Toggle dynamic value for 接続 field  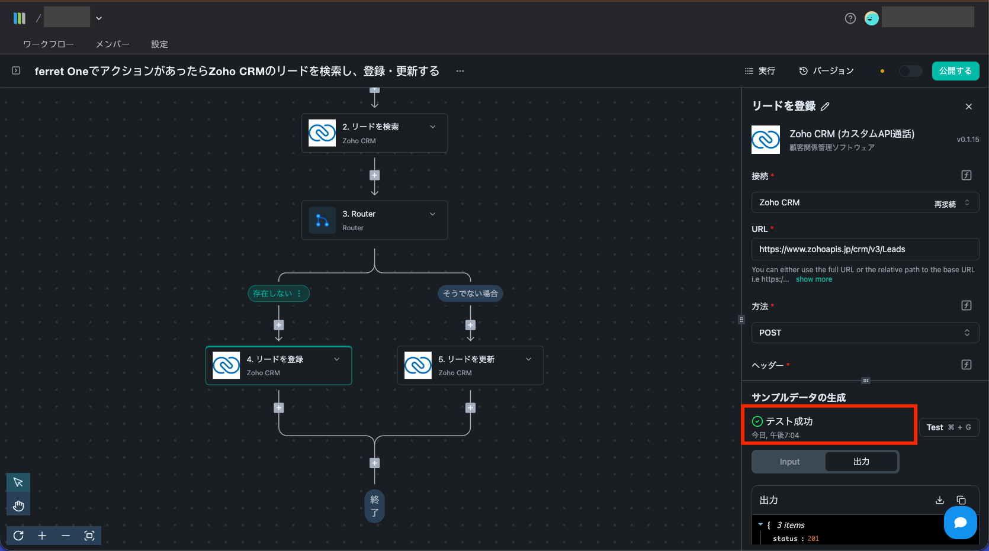(x=966, y=175)
